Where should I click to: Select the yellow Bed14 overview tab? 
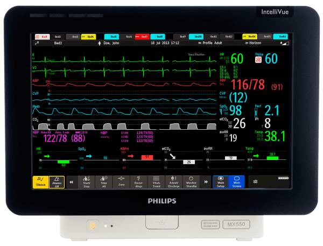pyautogui.click(x=250, y=37)
